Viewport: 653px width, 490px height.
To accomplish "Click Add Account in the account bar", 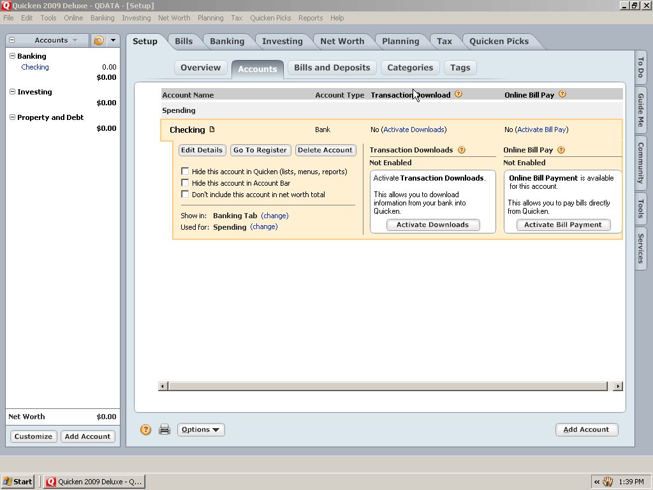I will coord(88,436).
